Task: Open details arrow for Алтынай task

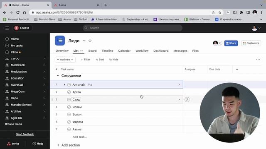Action: (179, 84)
